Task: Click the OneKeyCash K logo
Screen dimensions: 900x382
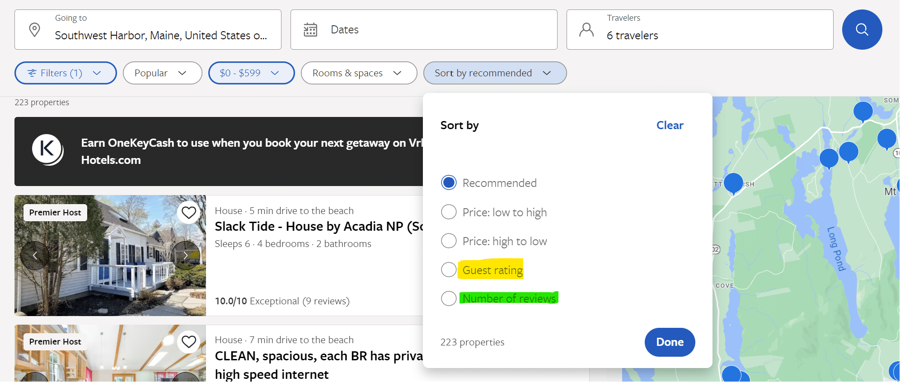Action: 47,149
